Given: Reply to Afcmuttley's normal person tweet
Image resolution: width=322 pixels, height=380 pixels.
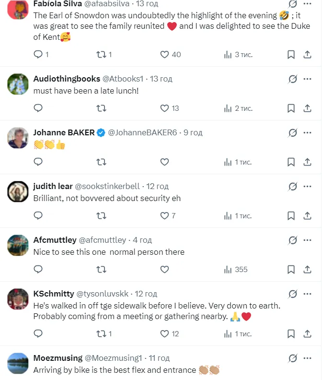Looking at the screenshot, I should coord(38,270).
